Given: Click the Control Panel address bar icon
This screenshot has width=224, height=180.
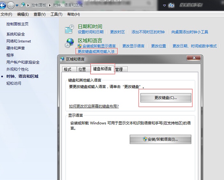Looking at the screenshot, I should (x=23, y=5).
